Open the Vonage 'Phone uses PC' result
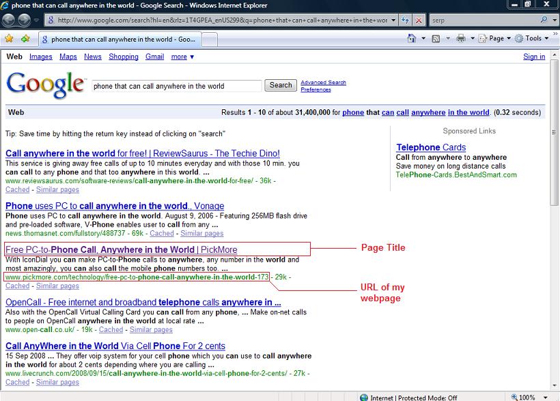The image size is (560, 401). pos(115,206)
